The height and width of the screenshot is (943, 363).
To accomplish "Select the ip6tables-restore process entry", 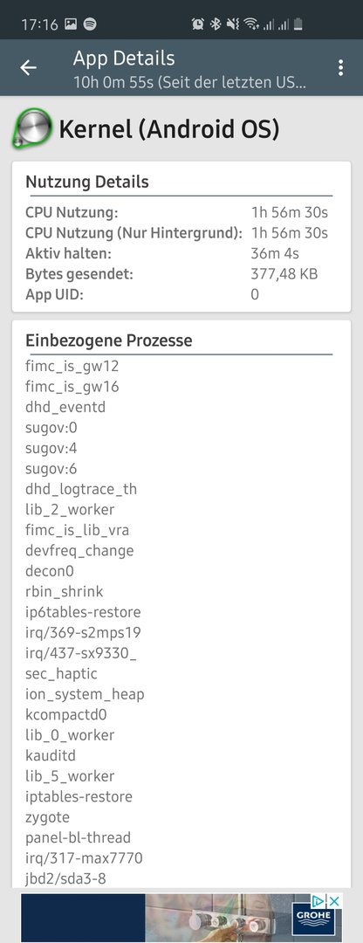I will (83, 612).
